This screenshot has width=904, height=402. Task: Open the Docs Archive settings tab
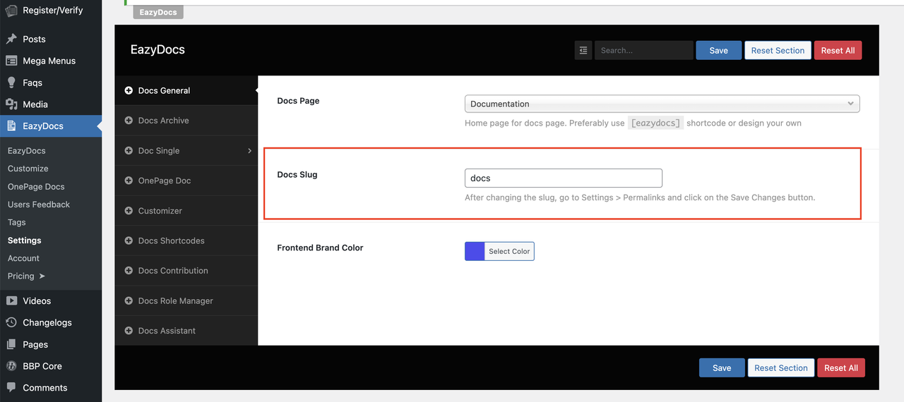pos(186,121)
